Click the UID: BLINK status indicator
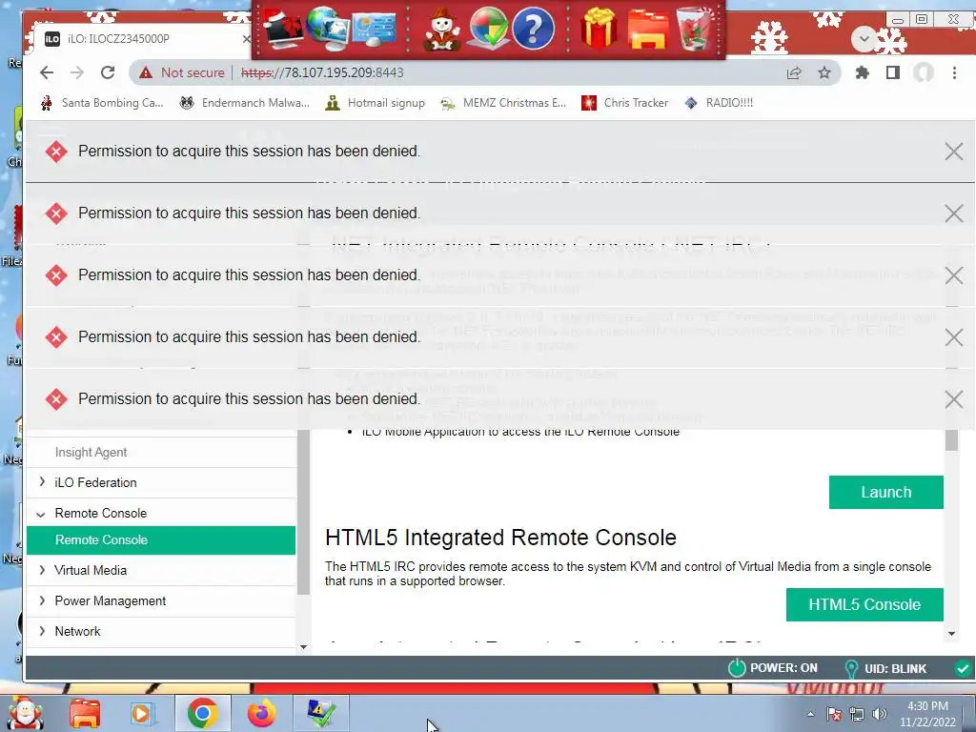The height and width of the screenshot is (732, 976). coord(885,668)
